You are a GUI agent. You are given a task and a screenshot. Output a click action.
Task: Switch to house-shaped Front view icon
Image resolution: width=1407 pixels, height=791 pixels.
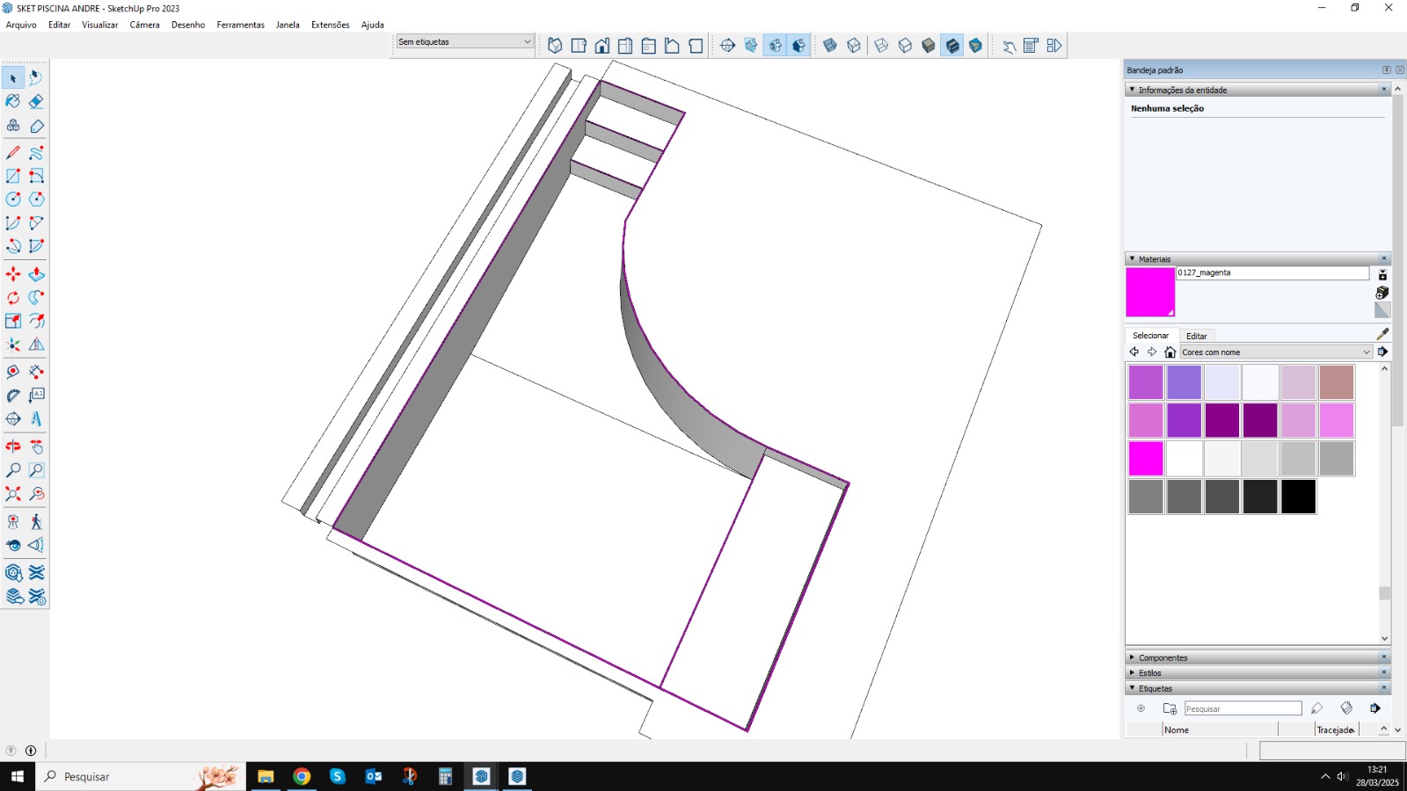pos(602,46)
